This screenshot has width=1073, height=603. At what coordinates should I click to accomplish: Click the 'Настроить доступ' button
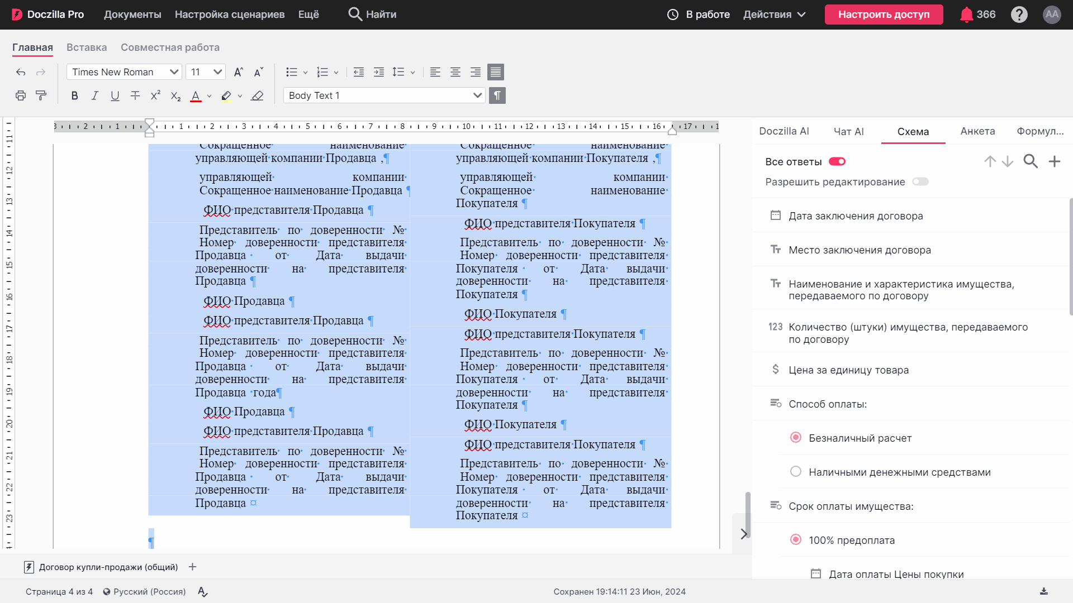(884, 15)
